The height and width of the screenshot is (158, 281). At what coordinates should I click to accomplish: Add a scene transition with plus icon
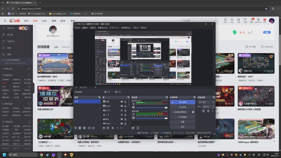[203, 111]
